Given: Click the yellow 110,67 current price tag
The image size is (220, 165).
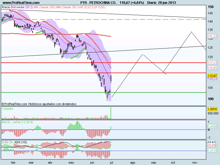Looking at the screenshot, I should 212,76.
